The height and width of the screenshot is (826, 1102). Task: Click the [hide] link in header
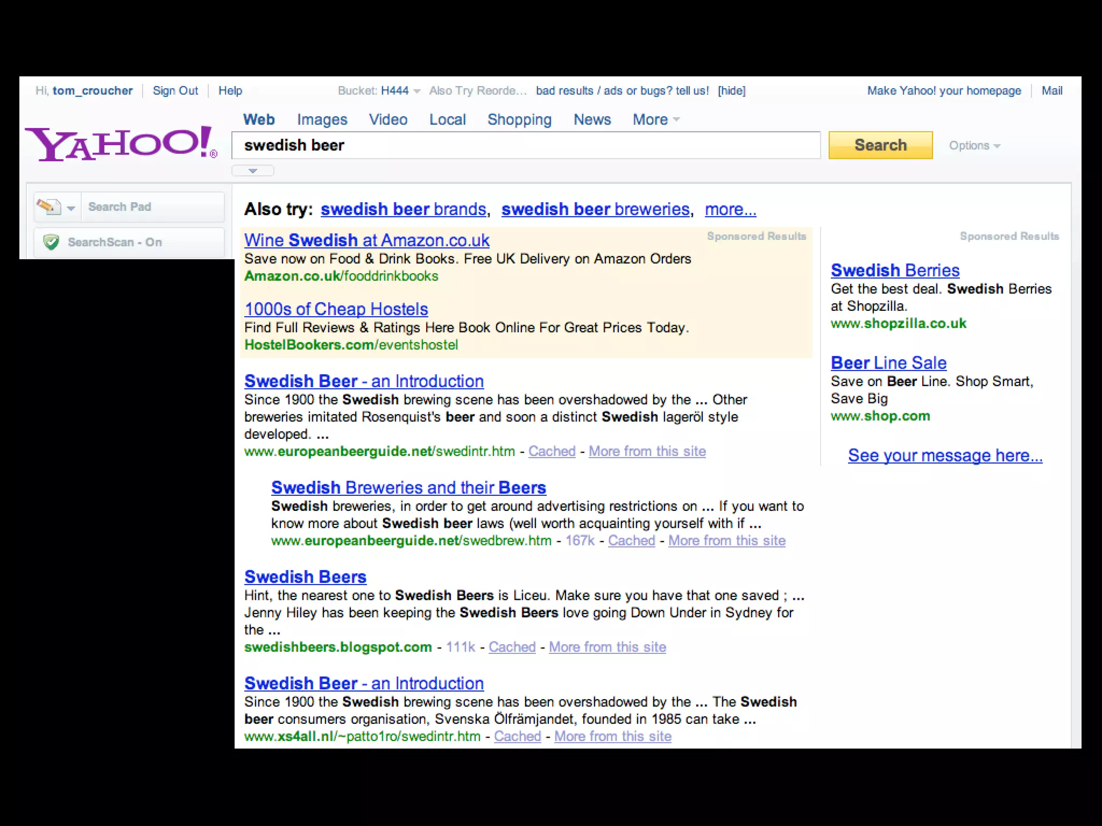(731, 91)
